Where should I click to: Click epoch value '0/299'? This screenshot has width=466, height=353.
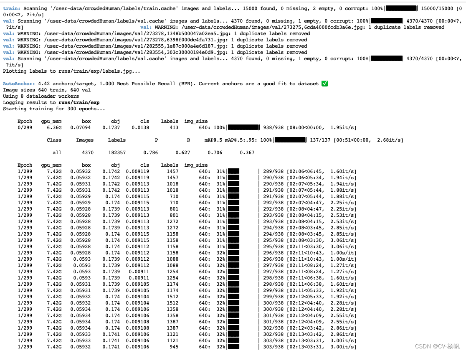[x=25, y=127]
